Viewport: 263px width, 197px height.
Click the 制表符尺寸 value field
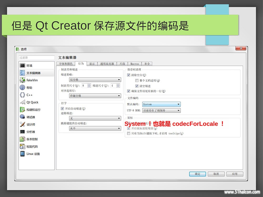pos(84,85)
